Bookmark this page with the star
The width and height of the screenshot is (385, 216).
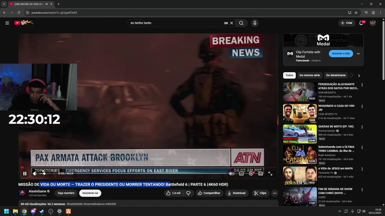pyautogui.click(x=356, y=13)
